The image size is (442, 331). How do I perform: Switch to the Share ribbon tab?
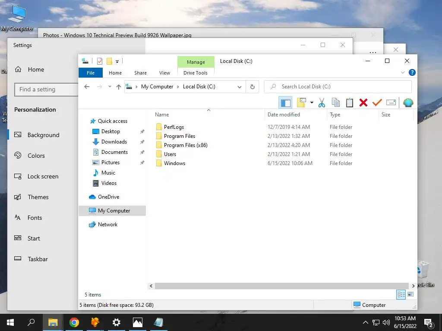point(140,72)
